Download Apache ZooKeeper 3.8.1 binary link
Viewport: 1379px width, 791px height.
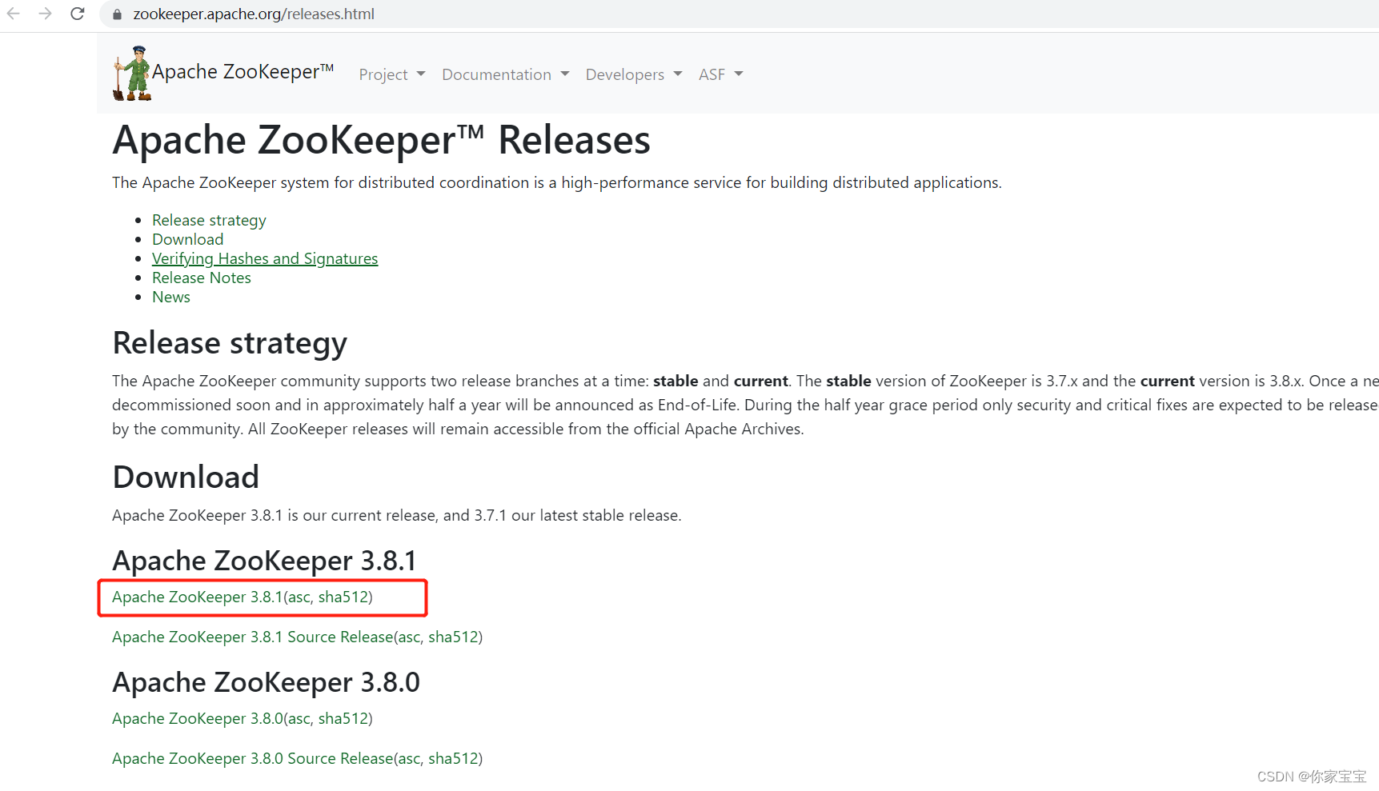point(197,597)
